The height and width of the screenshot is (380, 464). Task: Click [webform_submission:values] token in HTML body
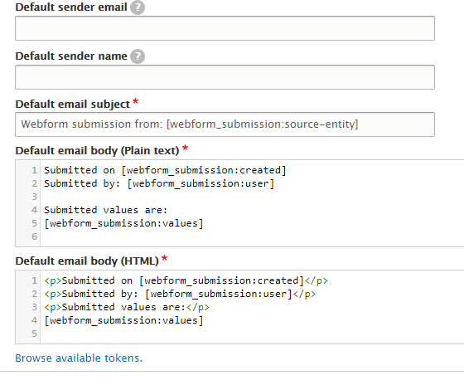(x=123, y=320)
